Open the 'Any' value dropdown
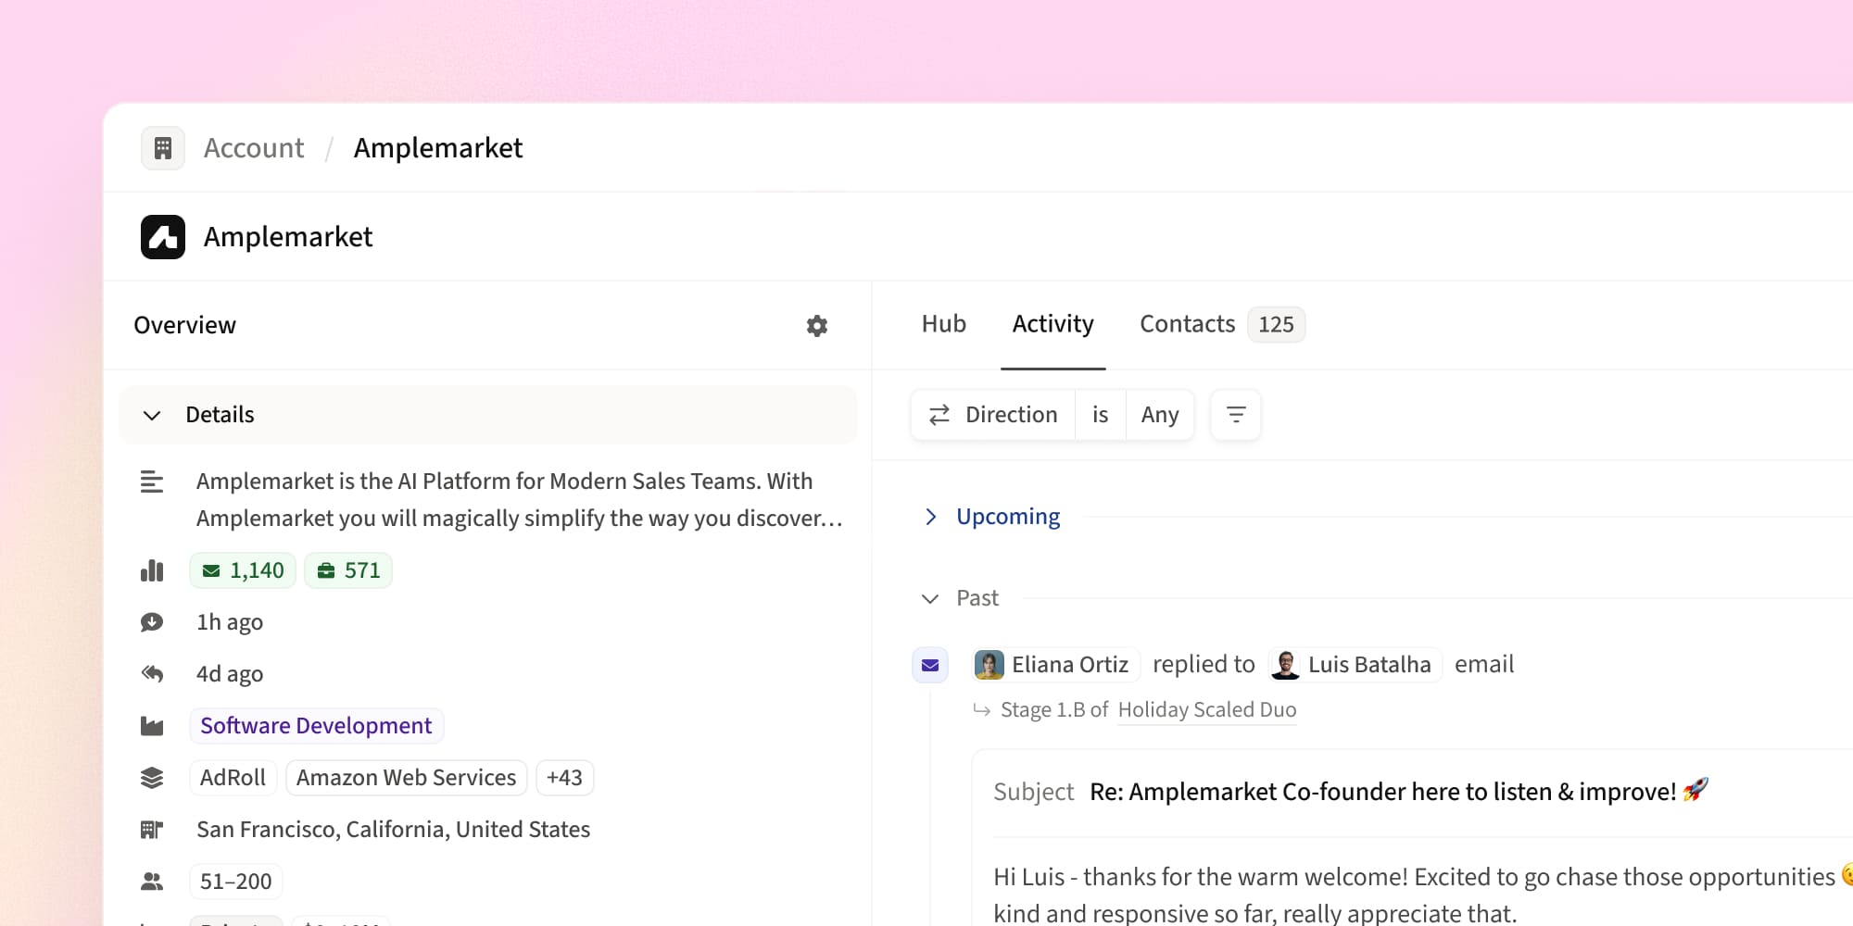1853x926 pixels. [1160, 415]
